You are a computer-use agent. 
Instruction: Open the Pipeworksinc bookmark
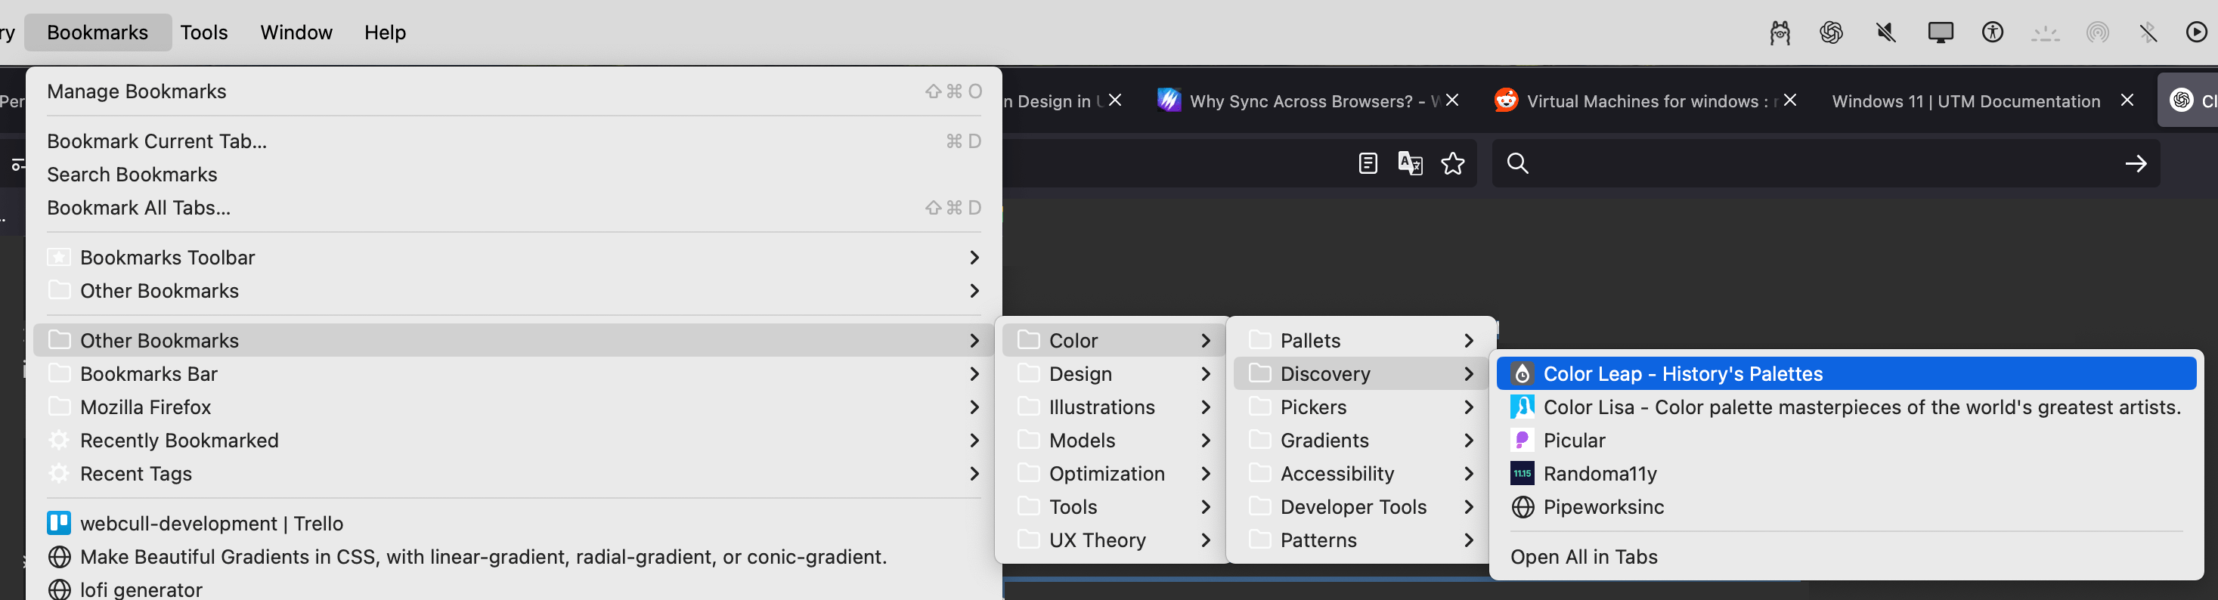click(1846, 507)
